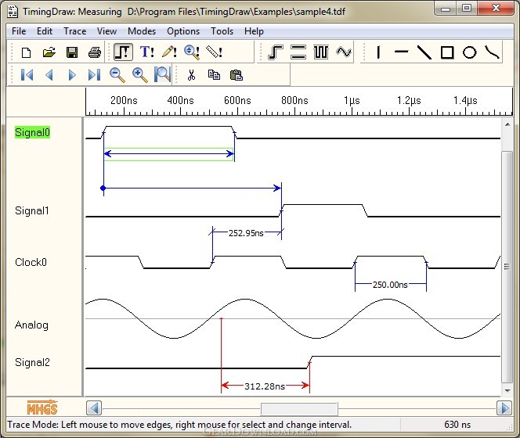
Task: Open the Trace menu
Action: pyautogui.click(x=75, y=31)
